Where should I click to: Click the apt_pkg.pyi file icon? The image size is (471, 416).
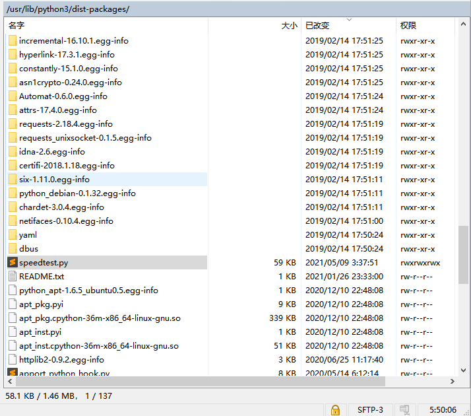(13, 304)
